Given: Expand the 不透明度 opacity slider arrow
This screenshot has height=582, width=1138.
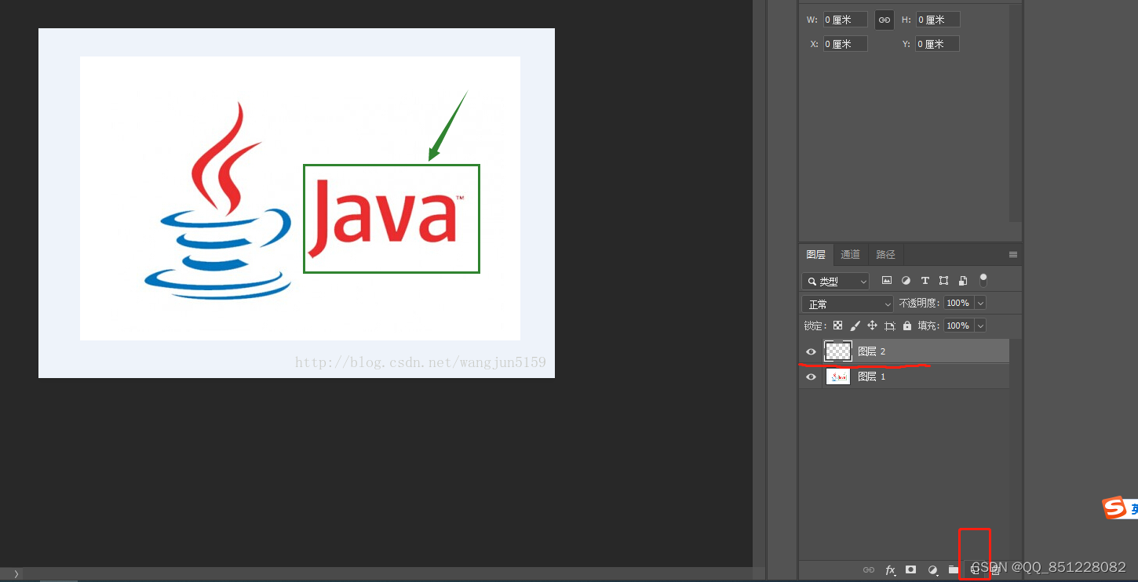Looking at the screenshot, I should 980,303.
